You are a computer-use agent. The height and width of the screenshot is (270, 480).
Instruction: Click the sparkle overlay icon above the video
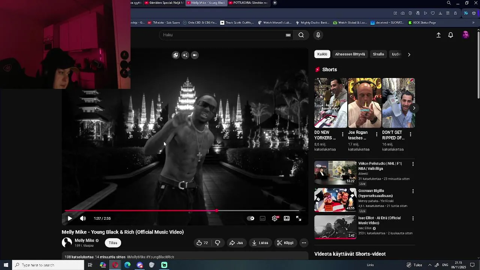pyautogui.click(x=185, y=55)
